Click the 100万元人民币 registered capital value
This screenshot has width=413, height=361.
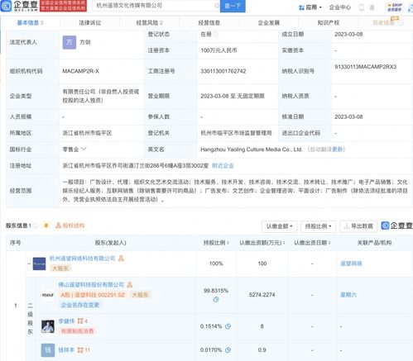pos(219,50)
